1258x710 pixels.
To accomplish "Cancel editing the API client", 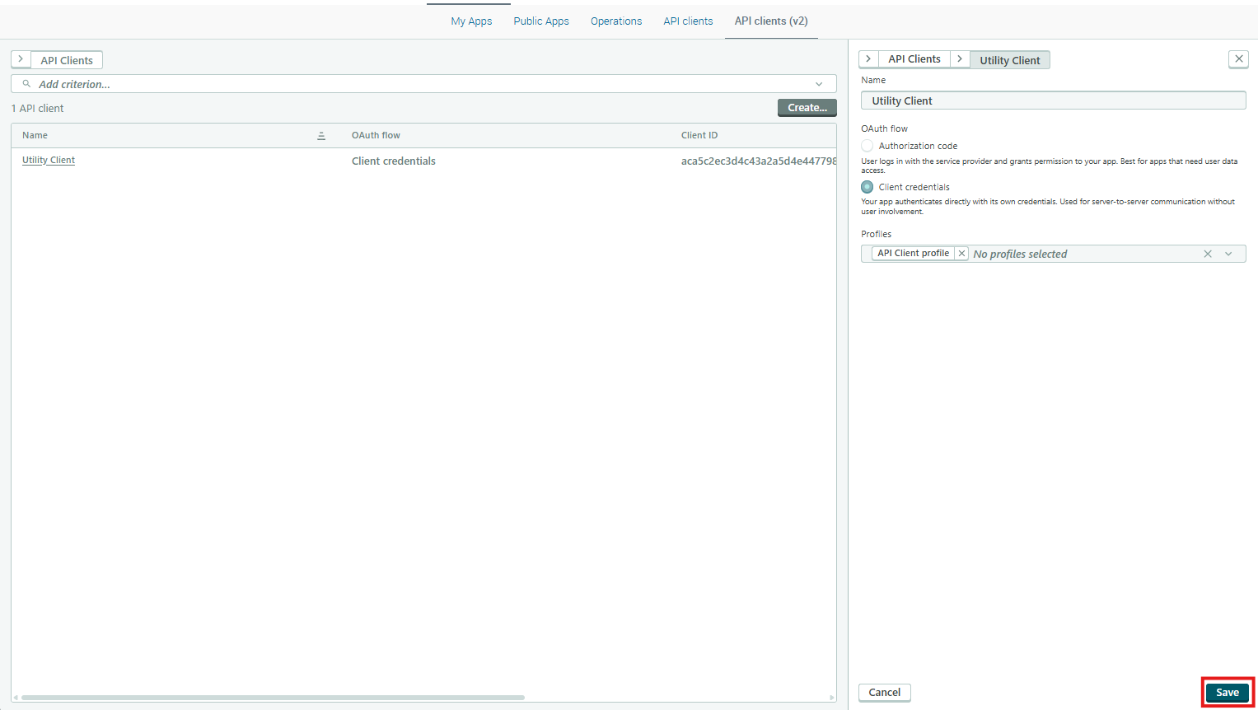I will [884, 693].
